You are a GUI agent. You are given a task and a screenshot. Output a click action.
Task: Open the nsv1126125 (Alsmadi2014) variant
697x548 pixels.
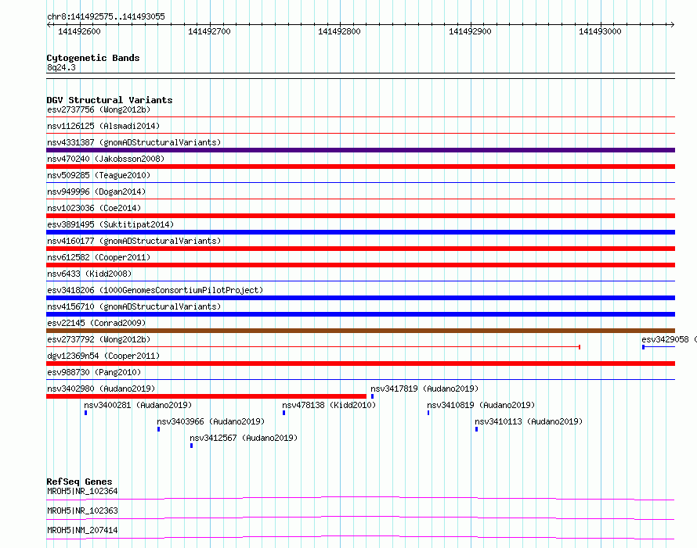coord(103,126)
